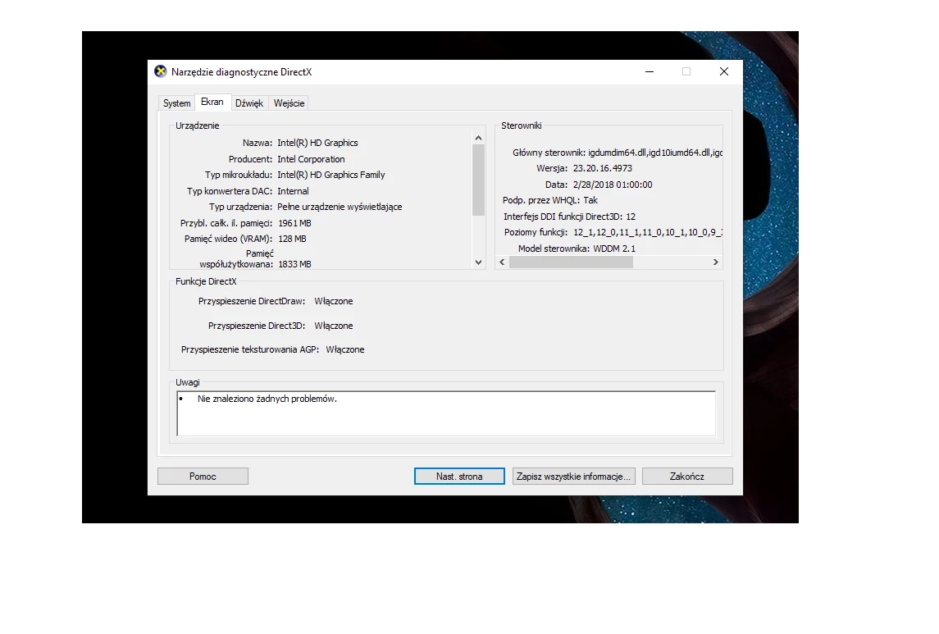Click the Przyspieszenie Direct3D status text
The width and height of the screenshot is (939, 634).
pyautogui.click(x=333, y=326)
